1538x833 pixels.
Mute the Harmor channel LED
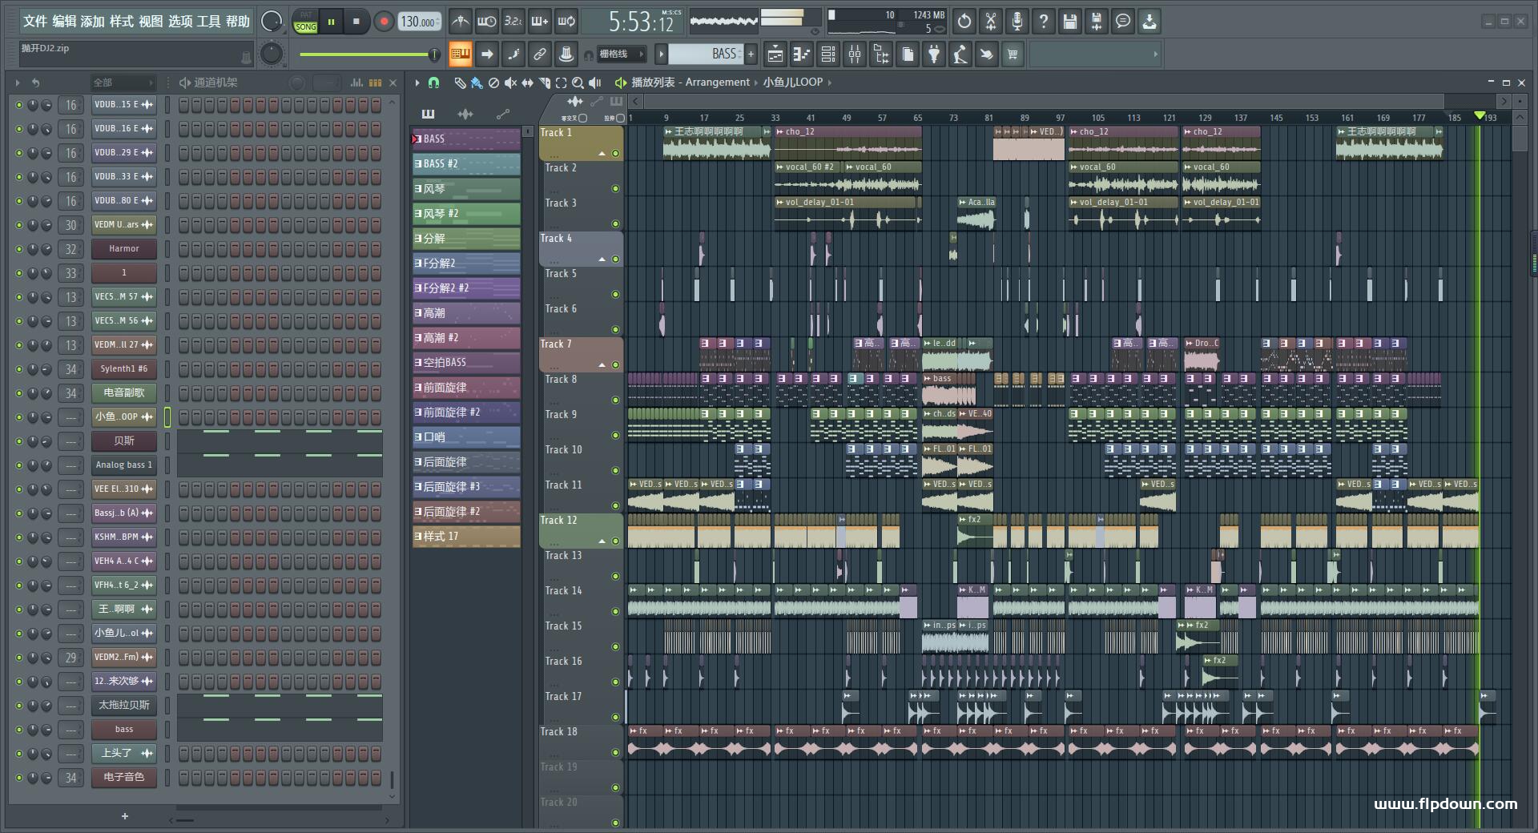[x=19, y=249]
